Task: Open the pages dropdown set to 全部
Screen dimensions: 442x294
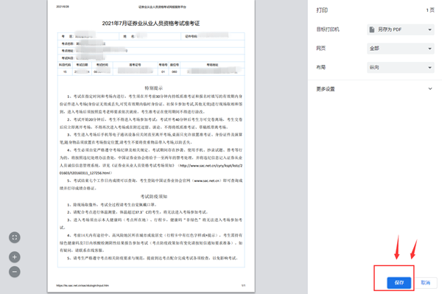Action: (x=401, y=49)
